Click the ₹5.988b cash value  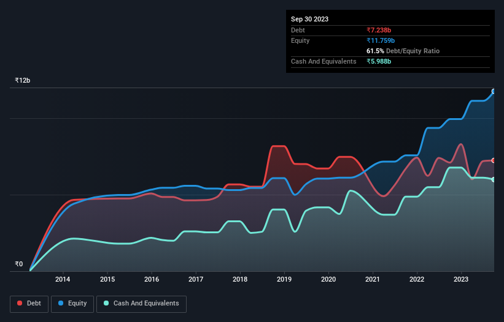pos(379,61)
